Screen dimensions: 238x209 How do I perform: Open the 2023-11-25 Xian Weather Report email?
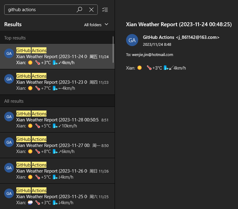[57, 196]
